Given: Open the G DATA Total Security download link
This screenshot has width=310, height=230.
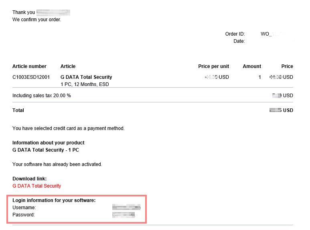Looking at the screenshot, I should 37,186.
